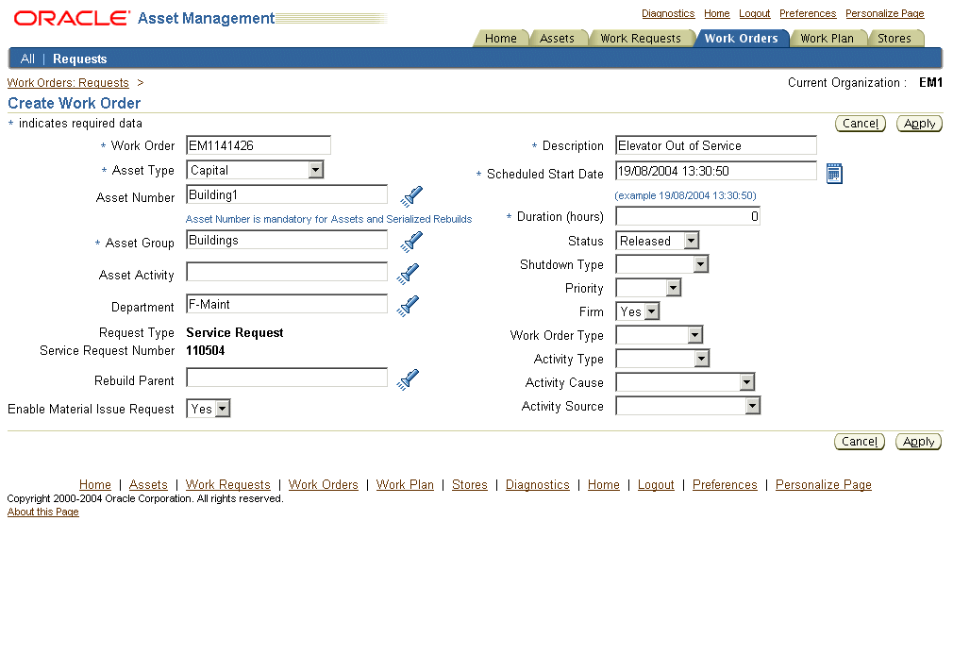
Task: Click the bottom Apply button
Action: pyautogui.click(x=918, y=442)
